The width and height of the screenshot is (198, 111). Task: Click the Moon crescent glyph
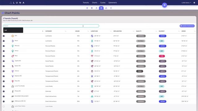coord(13,41)
